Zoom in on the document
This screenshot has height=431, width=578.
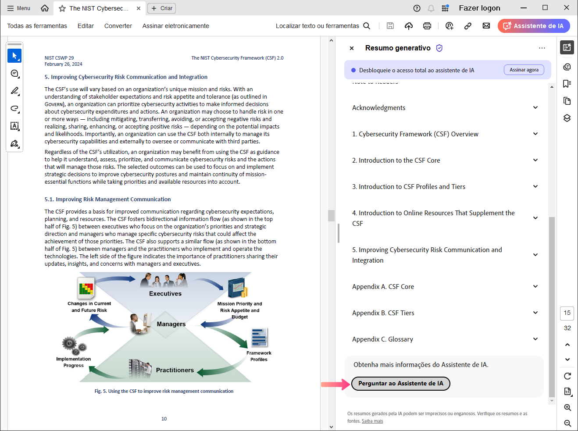point(567,407)
